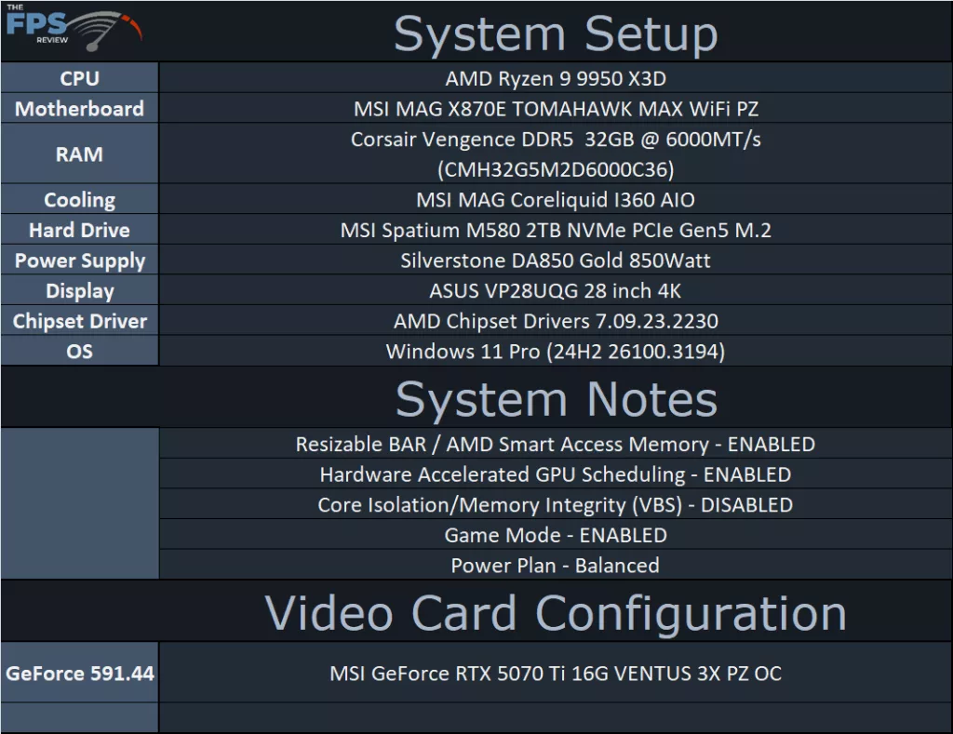Screen dimensions: 953x734
Task: Click the AMD Ryzen 9 9950 X3D cell
Action: 556,79
